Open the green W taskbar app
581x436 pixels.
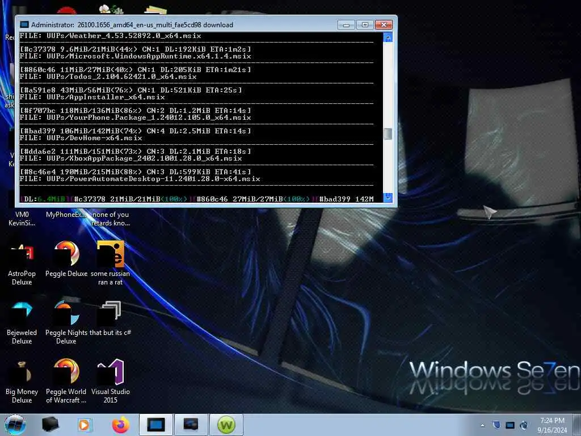[x=226, y=425]
